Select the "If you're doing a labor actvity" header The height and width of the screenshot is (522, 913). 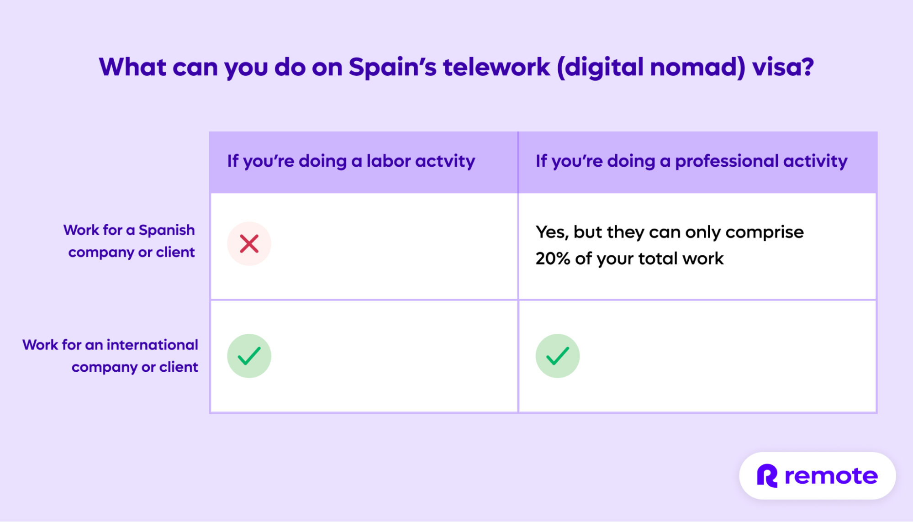click(x=351, y=161)
